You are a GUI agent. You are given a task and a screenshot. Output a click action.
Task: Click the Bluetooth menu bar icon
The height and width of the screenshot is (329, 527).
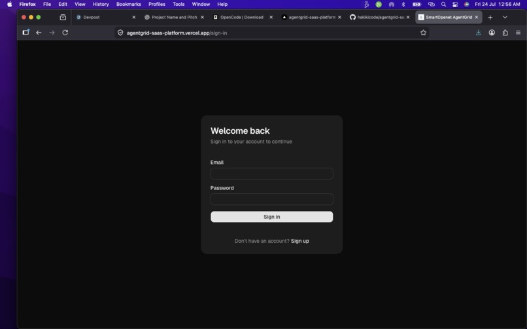(403, 4)
